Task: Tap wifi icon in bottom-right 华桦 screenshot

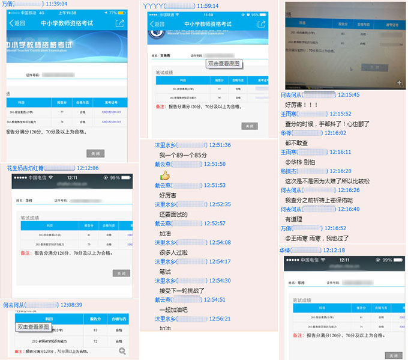Action: pyautogui.click(x=323, y=260)
